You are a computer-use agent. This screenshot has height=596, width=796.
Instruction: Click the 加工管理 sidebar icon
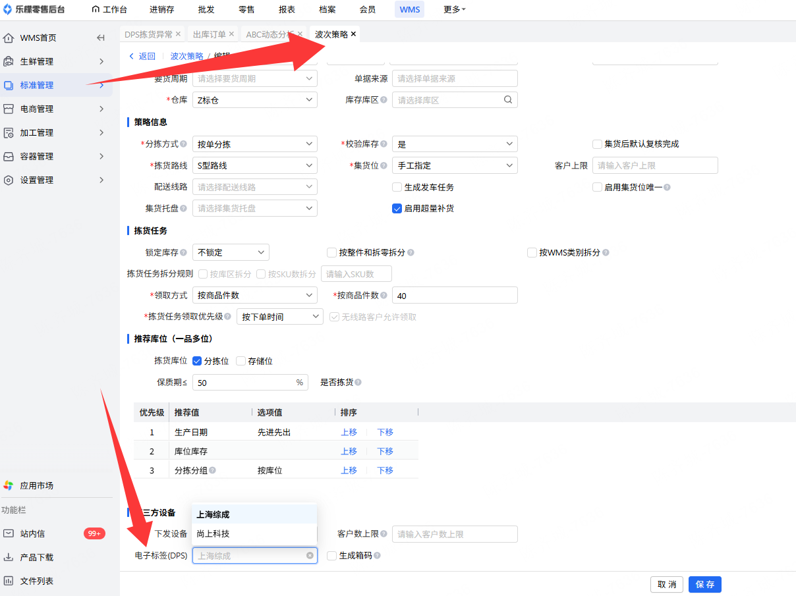[9, 132]
